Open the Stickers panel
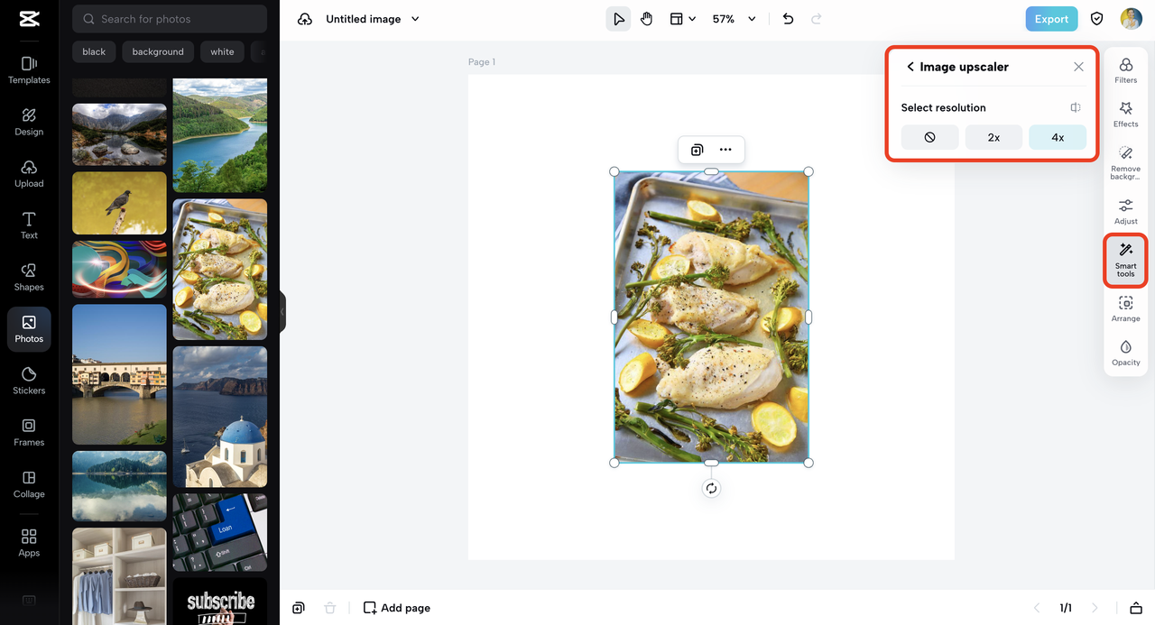 tap(29, 381)
